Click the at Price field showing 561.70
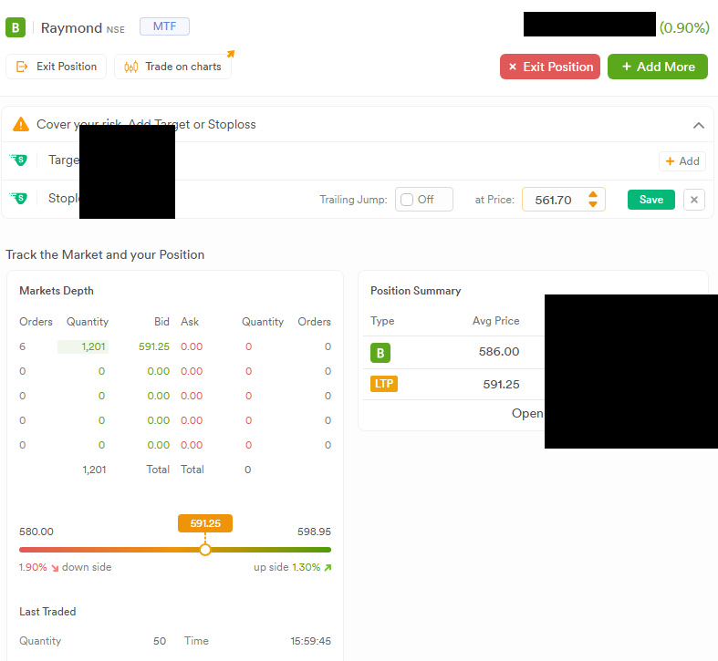 (564, 200)
